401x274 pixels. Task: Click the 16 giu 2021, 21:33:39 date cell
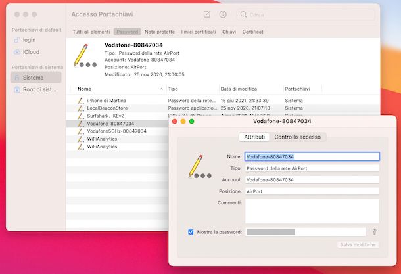[245, 101]
